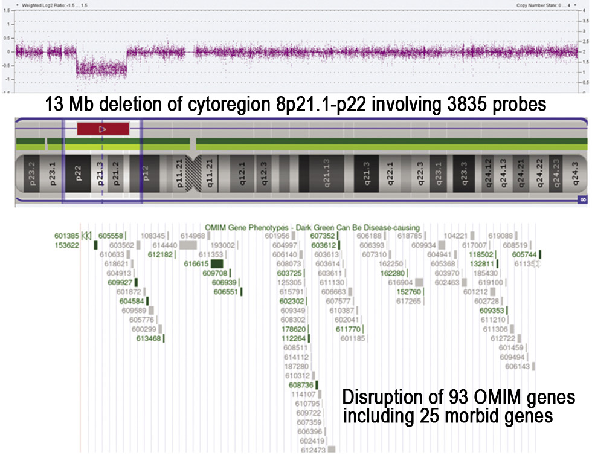Click the red deletion segment bar
Screen dimensions: 592x455
tap(103, 129)
